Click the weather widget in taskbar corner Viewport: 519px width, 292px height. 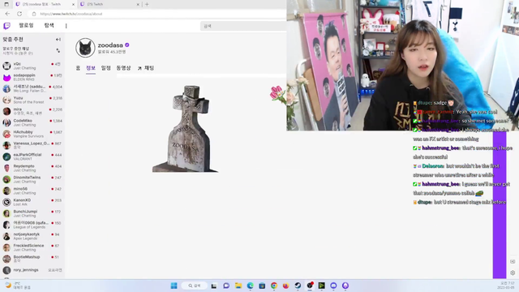(x=18, y=286)
